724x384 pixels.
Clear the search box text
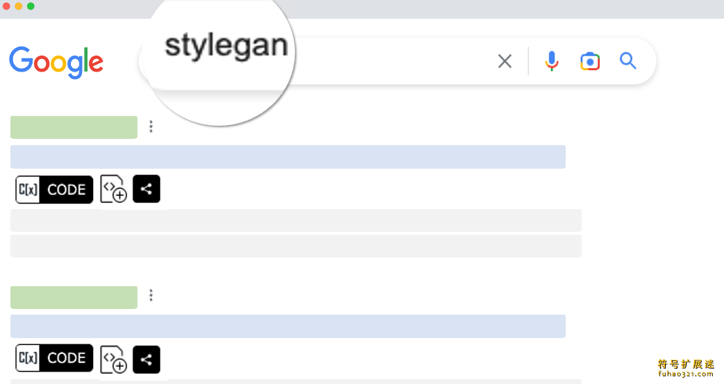click(x=505, y=62)
